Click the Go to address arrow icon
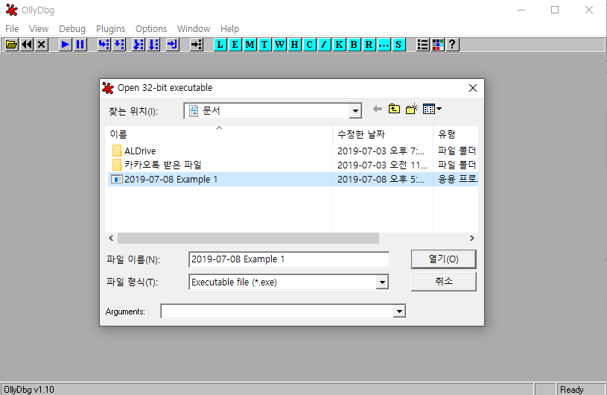This screenshot has width=607, height=395. click(x=197, y=45)
